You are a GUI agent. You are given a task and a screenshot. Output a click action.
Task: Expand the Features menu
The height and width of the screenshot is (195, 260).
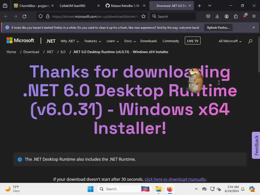(93, 41)
